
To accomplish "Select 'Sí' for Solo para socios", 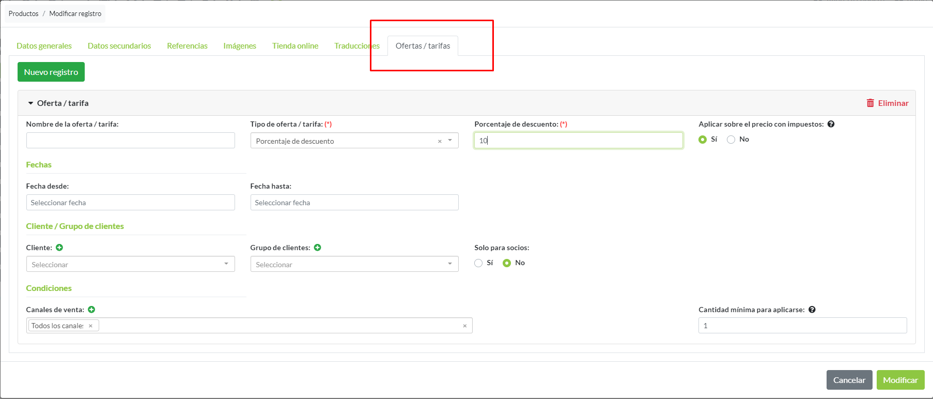I will coord(478,263).
